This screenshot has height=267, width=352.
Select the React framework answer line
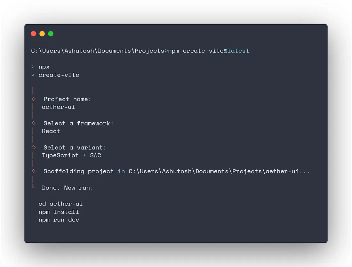(x=51, y=131)
